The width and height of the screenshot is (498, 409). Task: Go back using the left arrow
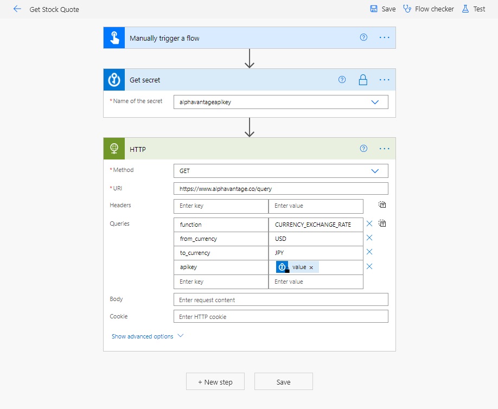(17, 9)
